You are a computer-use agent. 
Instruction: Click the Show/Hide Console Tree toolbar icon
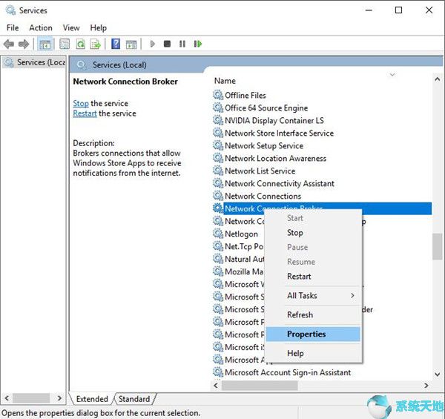(44, 44)
